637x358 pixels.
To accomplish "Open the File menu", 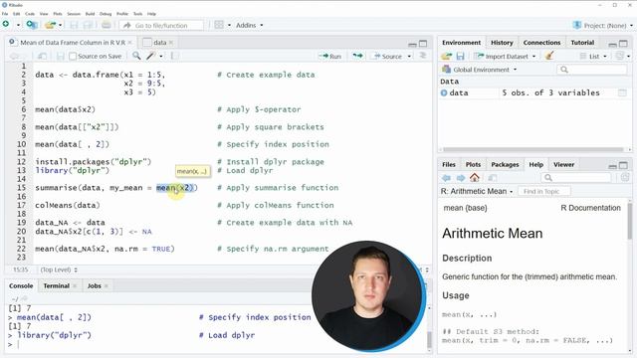I will coord(5,14).
